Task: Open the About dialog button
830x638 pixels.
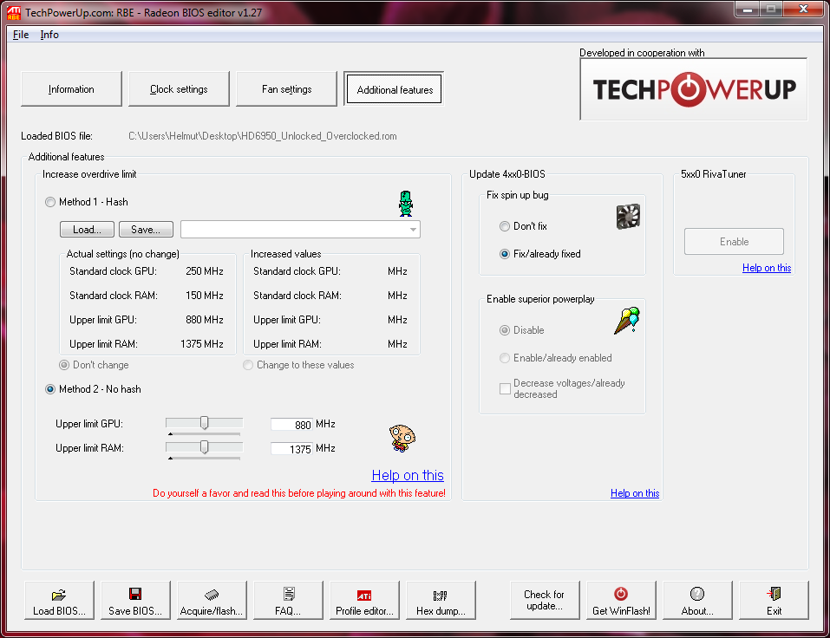Action: pyautogui.click(x=697, y=600)
